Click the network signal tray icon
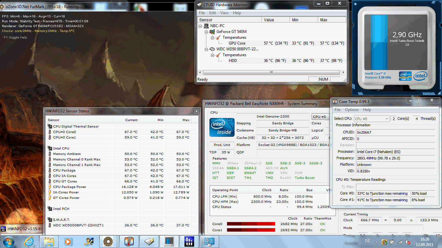Screen dimensions: 442x248 click(x=400, y=242)
